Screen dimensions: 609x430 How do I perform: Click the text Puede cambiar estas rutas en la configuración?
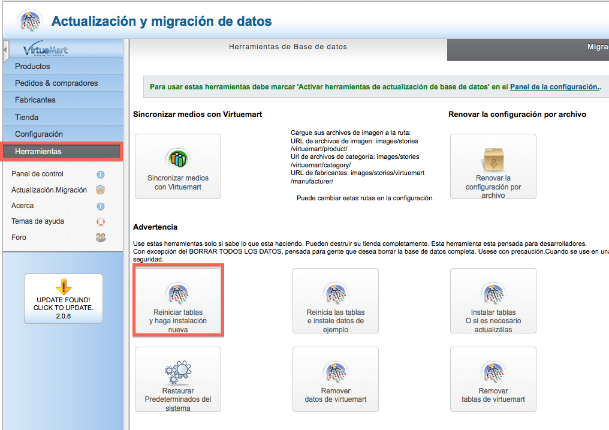click(365, 198)
